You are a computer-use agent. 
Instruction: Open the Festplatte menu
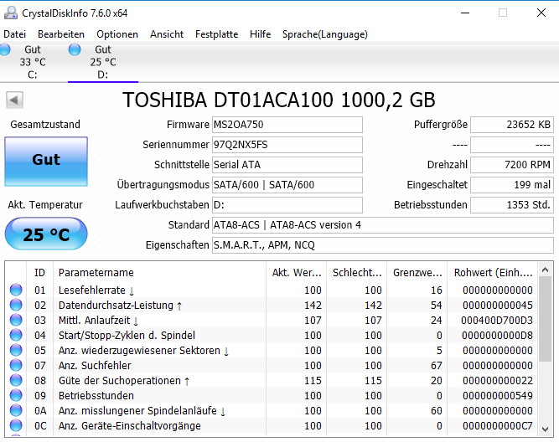(216, 34)
